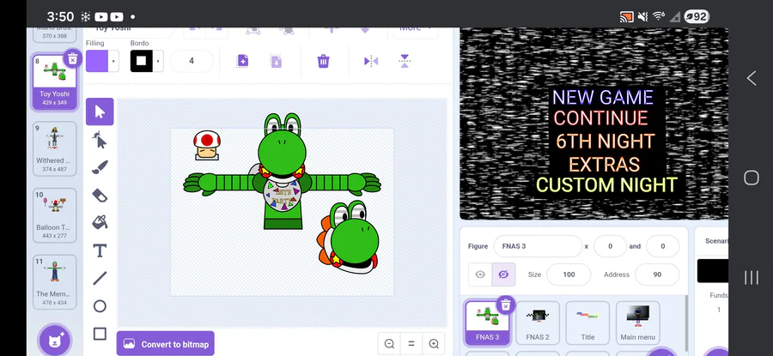Viewport: 773px width, 356px height.
Task: Select costume 10 Balloon T thumbnail
Action: tap(55, 215)
